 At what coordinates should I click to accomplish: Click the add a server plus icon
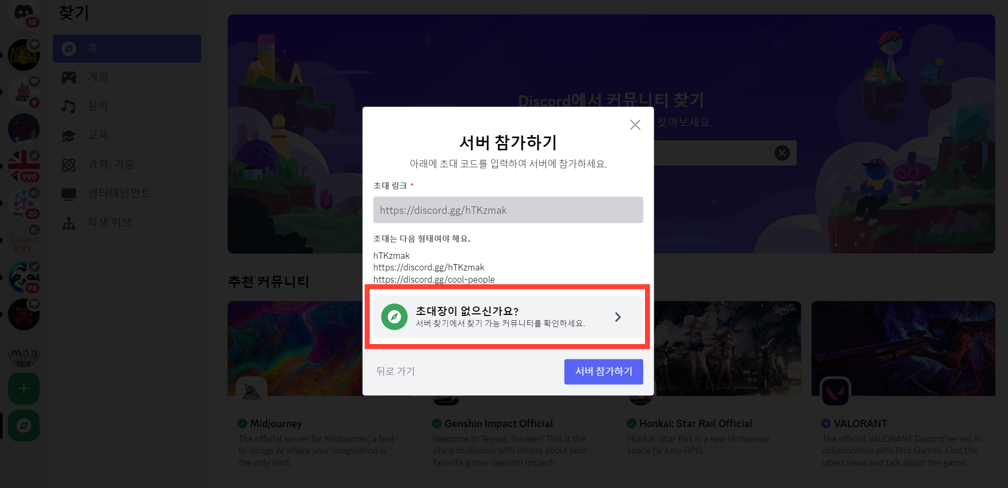[24, 388]
